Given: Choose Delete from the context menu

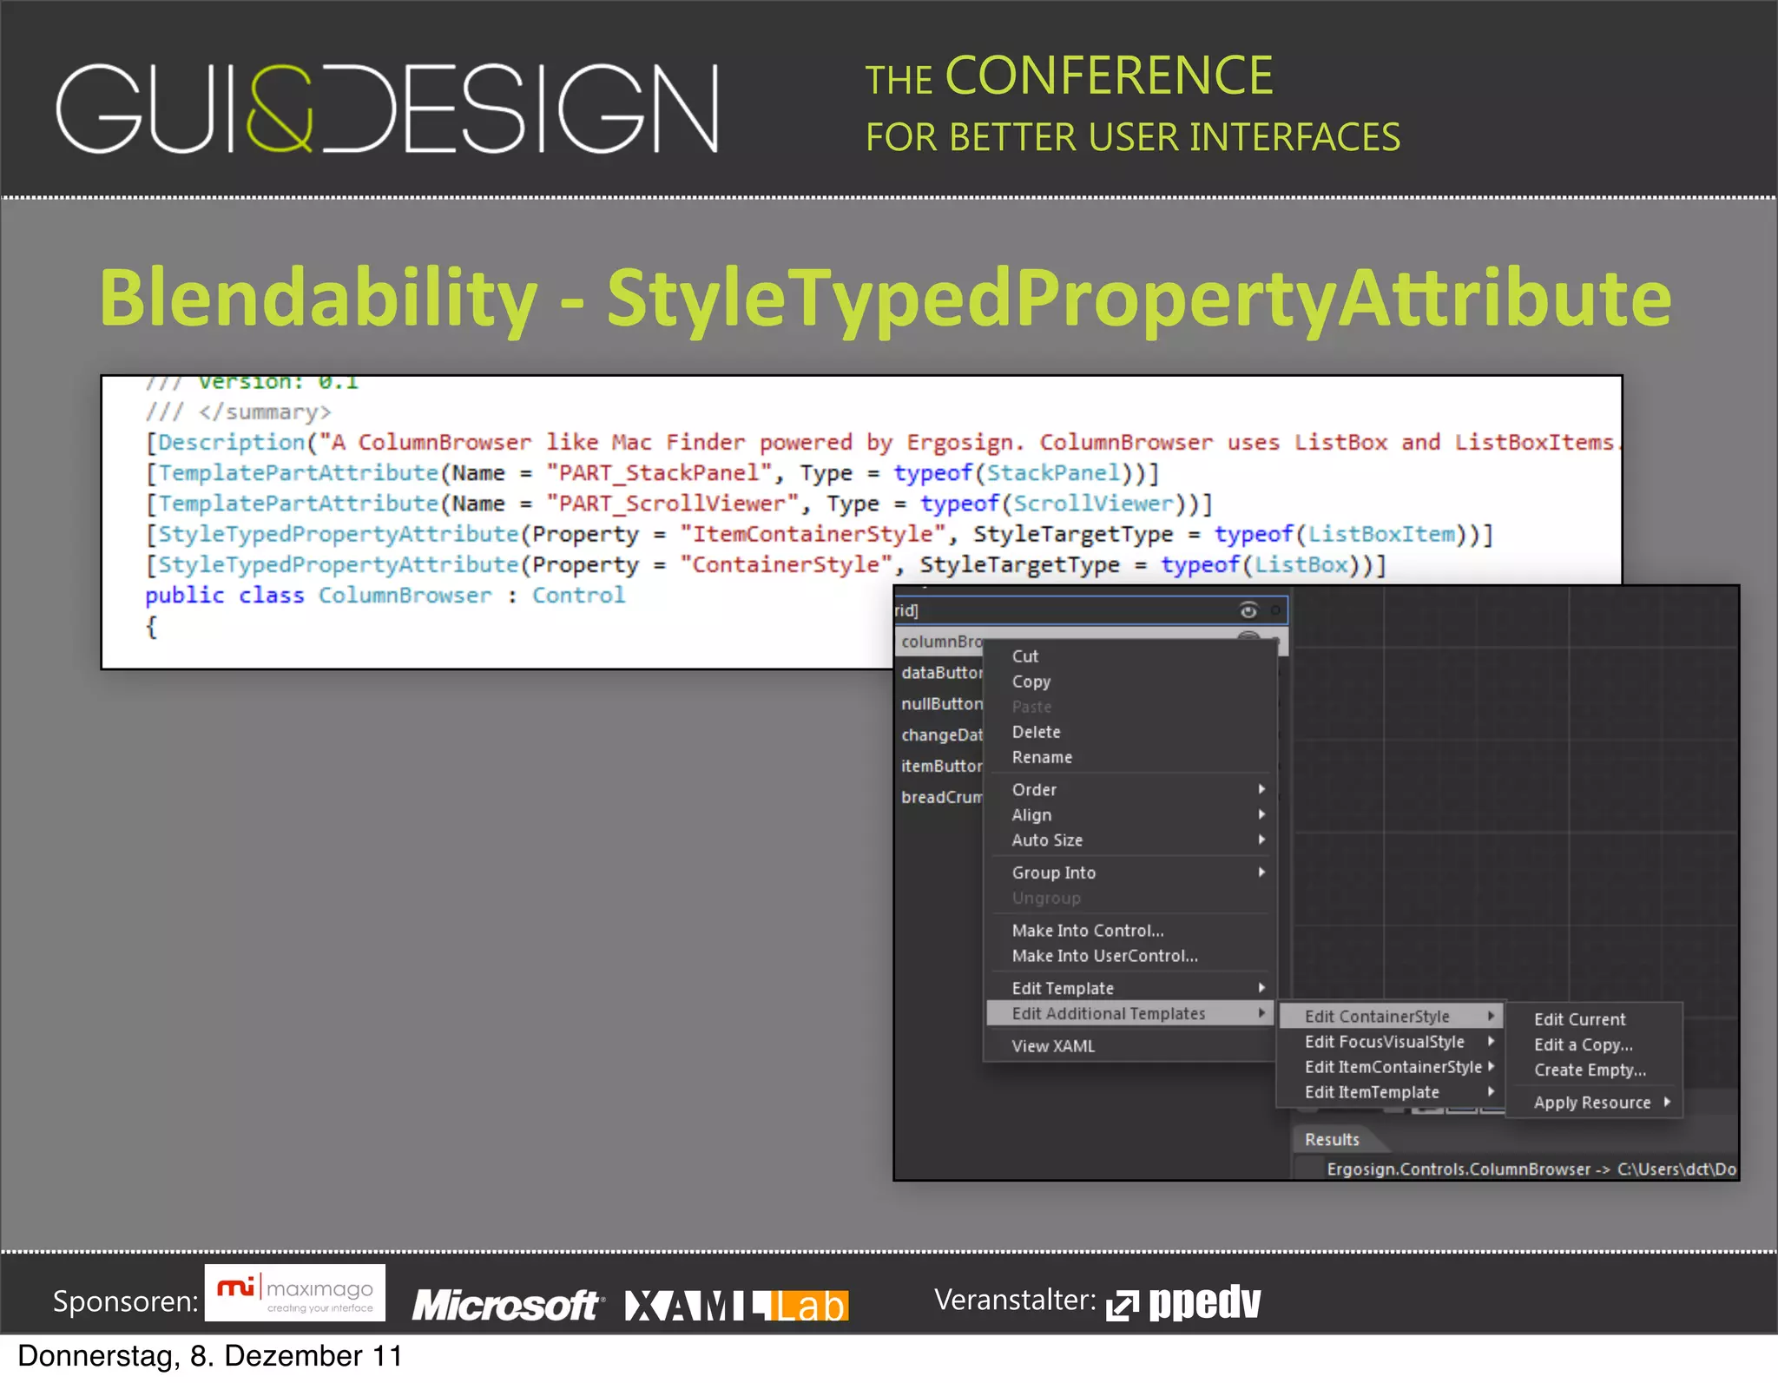Looking at the screenshot, I should tap(1130, 732).
